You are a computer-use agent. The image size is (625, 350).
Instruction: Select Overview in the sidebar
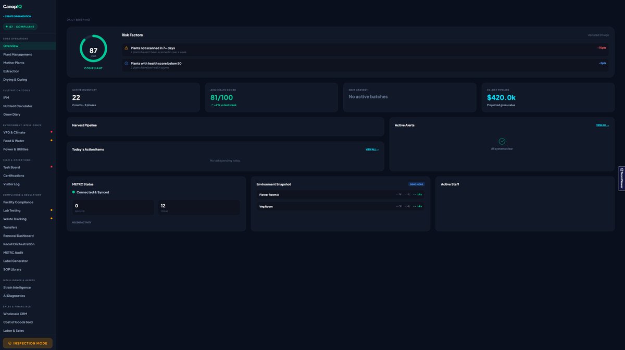(28, 46)
